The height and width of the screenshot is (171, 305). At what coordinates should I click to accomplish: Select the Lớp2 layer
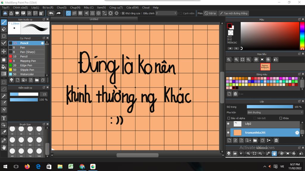tap(265, 124)
